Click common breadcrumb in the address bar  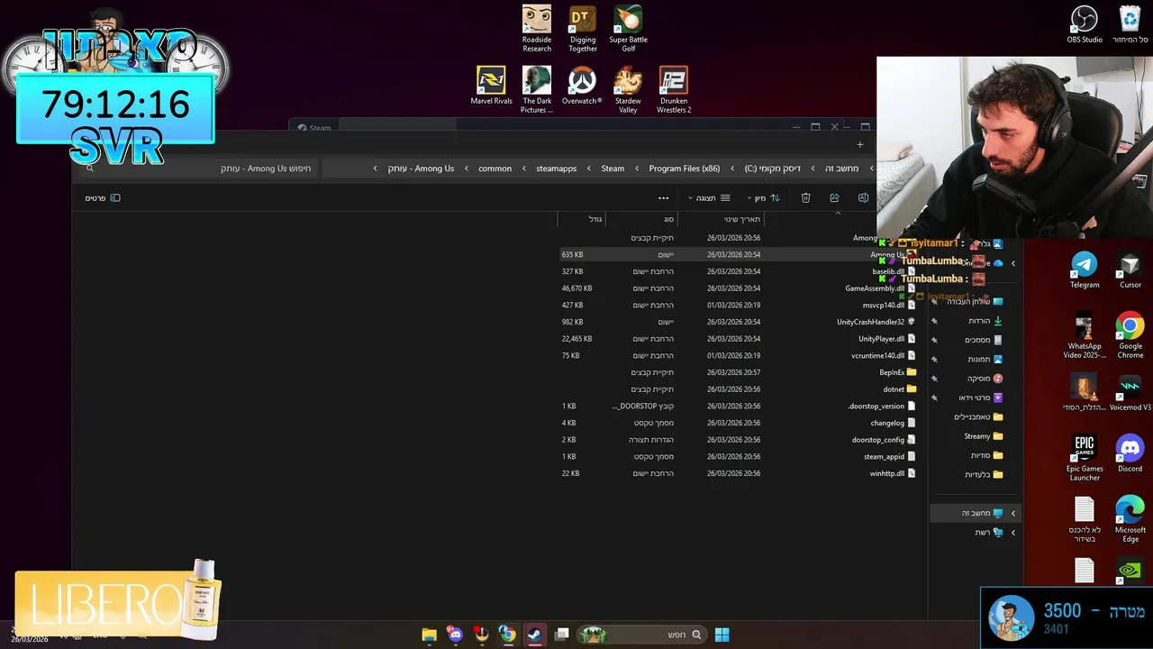(x=495, y=169)
